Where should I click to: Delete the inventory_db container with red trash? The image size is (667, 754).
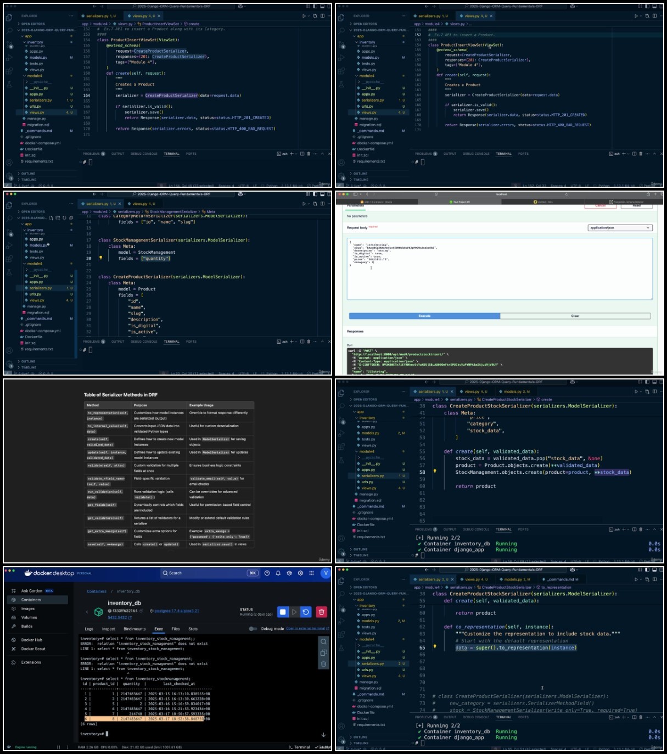click(x=322, y=612)
